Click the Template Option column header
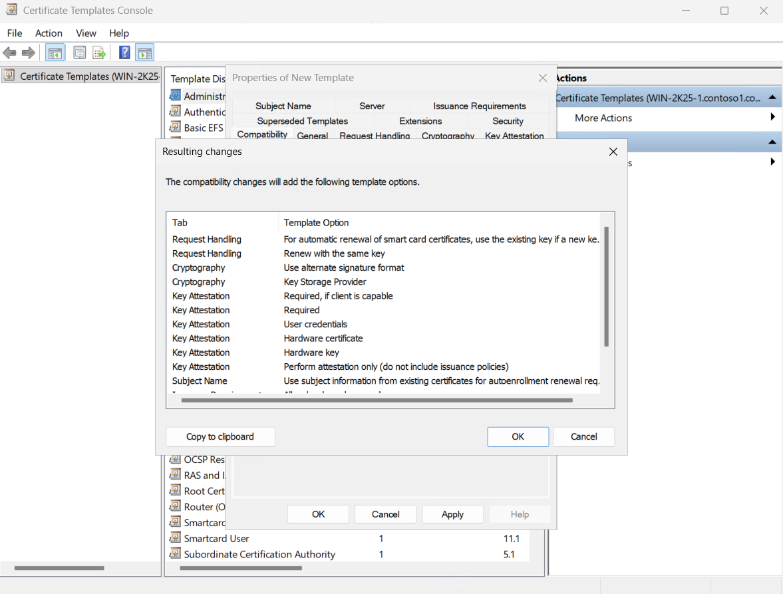783x594 pixels. click(x=440, y=223)
